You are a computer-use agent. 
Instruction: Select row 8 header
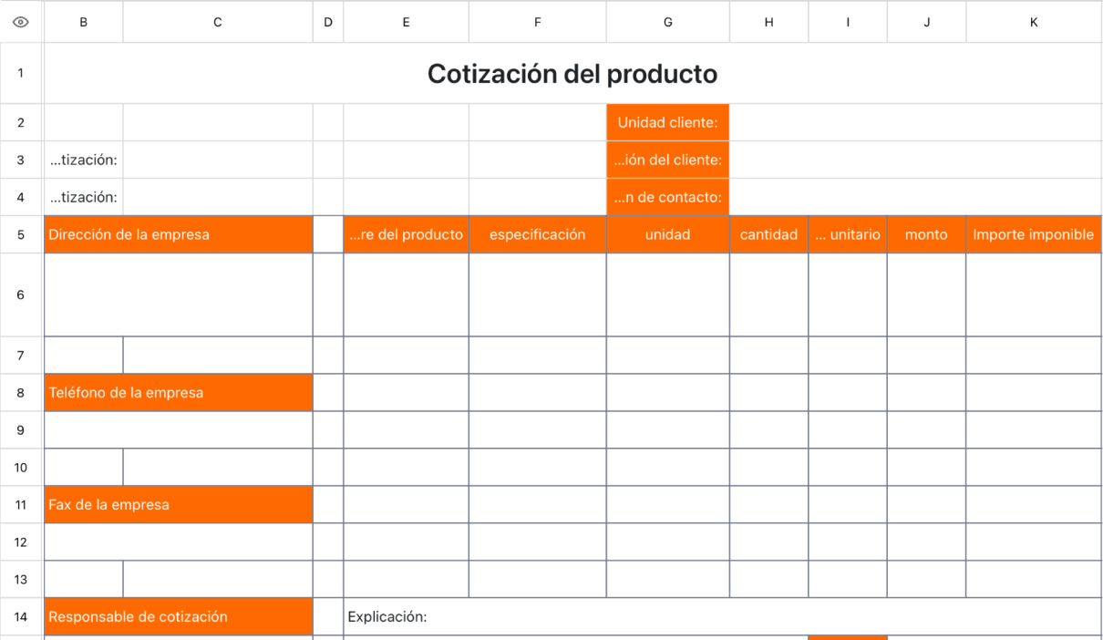tap(21, 393)
